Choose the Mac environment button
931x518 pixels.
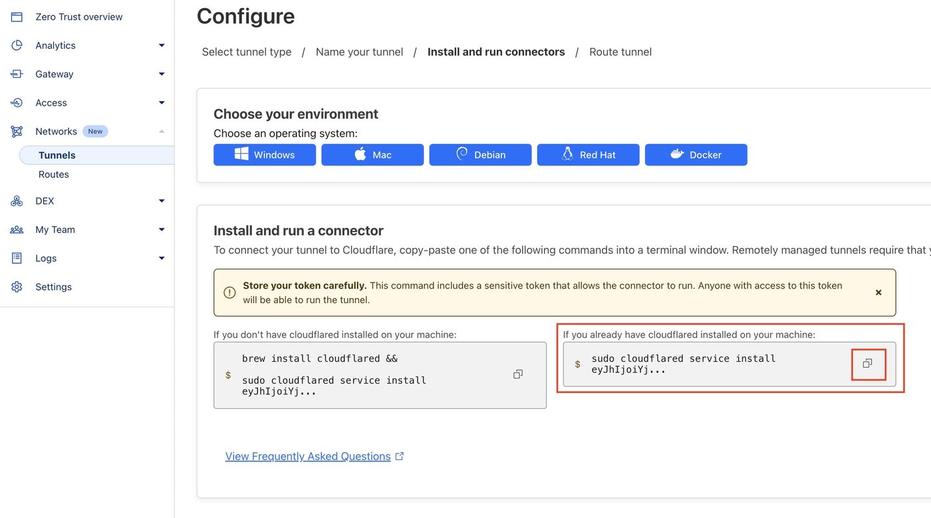(x=372, y=155)
